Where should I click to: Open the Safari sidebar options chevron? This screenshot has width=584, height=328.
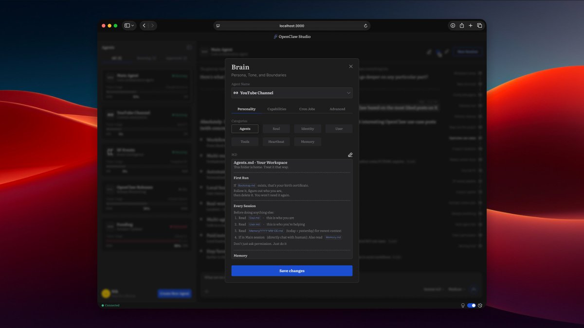[x=133, y=26]
